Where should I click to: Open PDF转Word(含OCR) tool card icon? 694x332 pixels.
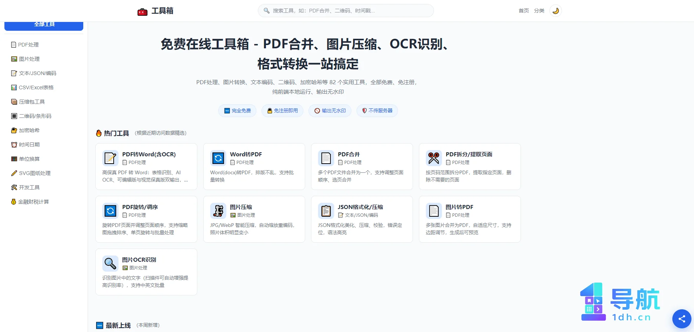point(110,158)
